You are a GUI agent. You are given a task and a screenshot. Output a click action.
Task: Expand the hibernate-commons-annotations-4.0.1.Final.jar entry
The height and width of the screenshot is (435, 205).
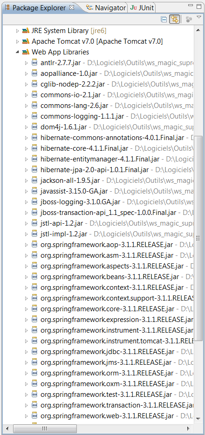(27, 138)
